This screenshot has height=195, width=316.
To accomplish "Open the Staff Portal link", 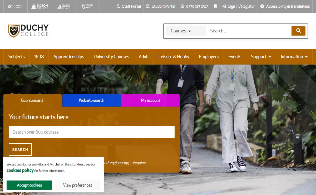I will click(x=129, y=6).
